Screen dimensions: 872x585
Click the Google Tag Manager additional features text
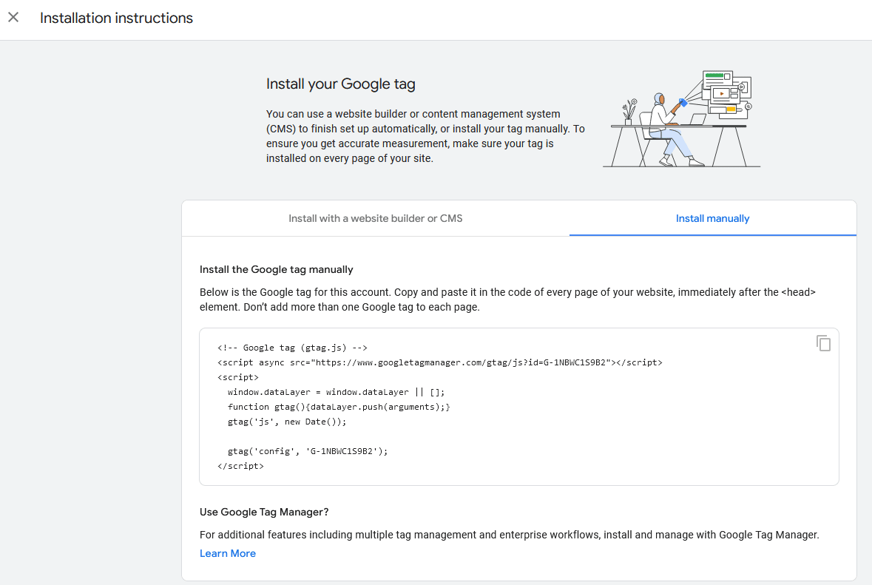(509, 534)
